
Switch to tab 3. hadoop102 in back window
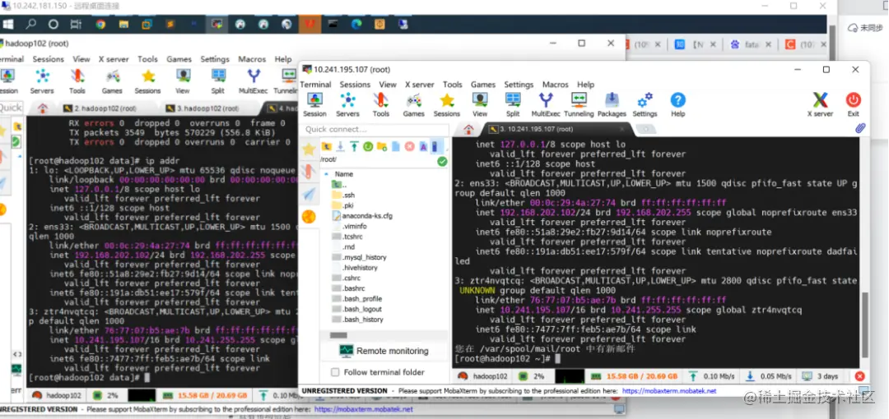coord(208,108)
